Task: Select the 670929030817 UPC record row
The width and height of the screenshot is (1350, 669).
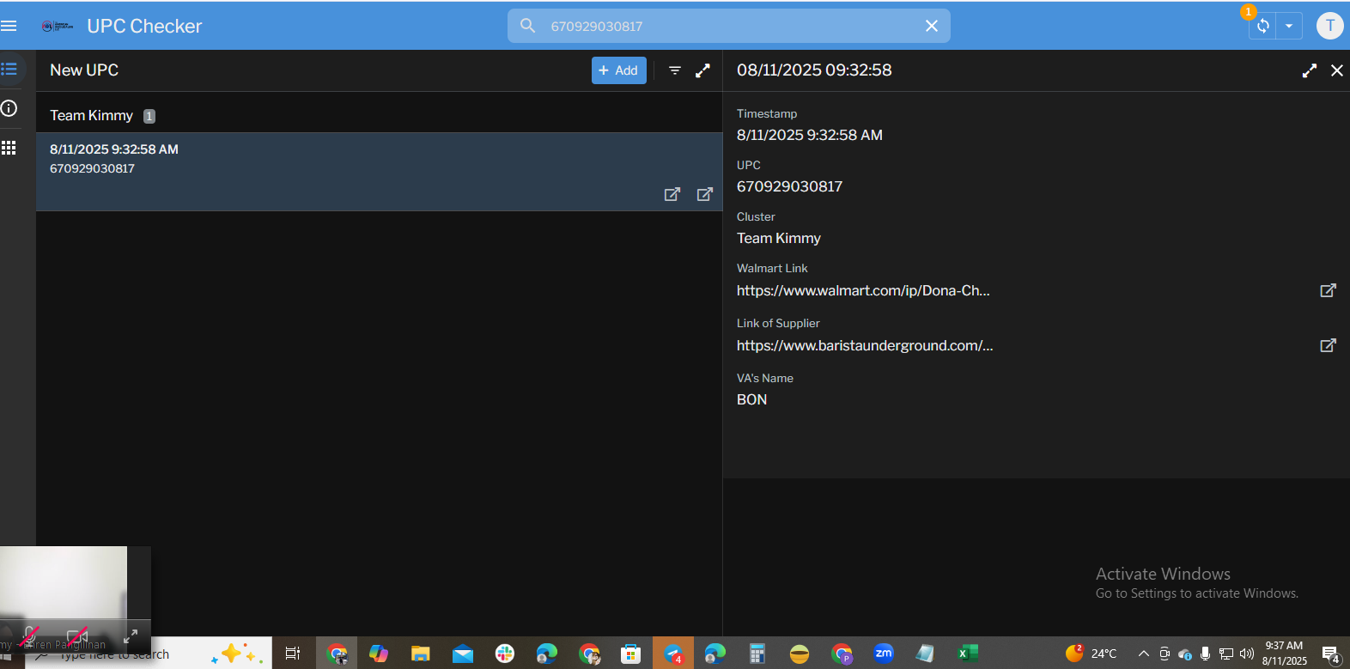Action: [x=379, y=172]
